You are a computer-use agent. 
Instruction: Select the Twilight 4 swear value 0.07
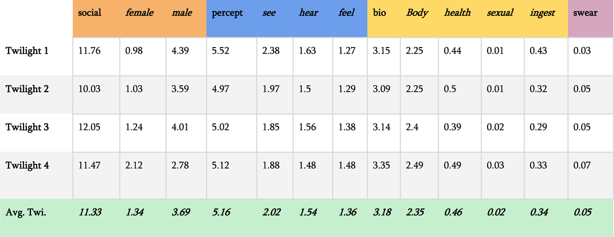pos(582,165)
